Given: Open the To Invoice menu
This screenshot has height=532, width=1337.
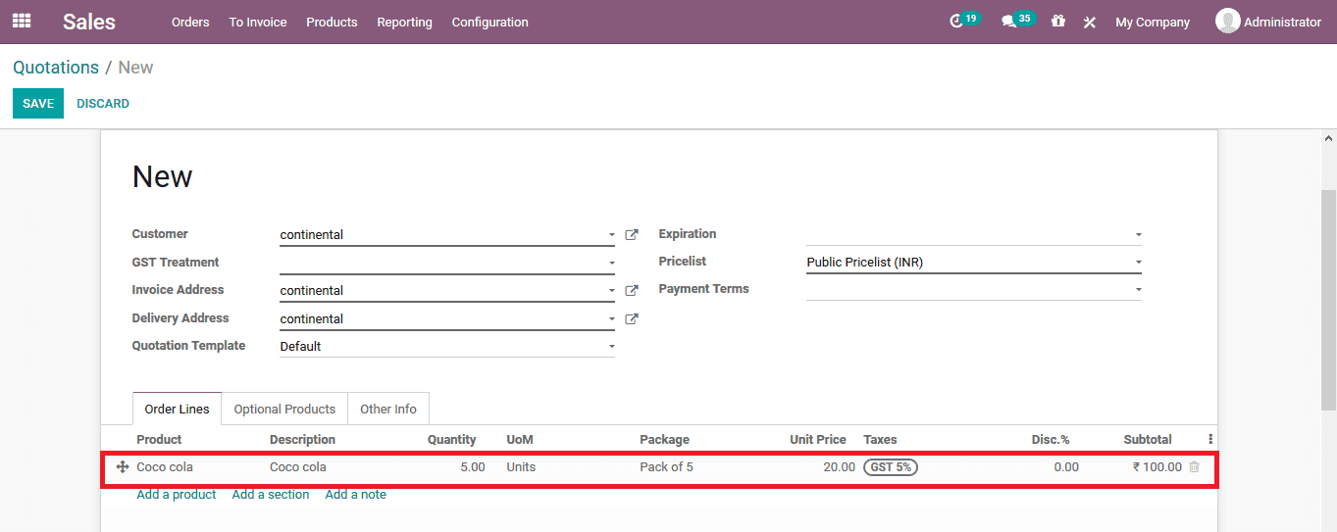Looking at the screenshot, I should tap(258, 22).
